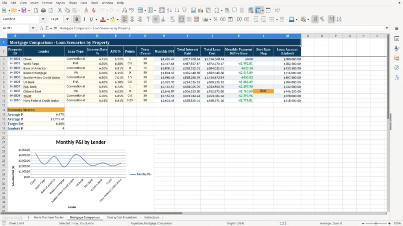The image size is (403, 226).
Task: Click Insert Comment icon
Action: click(x=235, y=10)
